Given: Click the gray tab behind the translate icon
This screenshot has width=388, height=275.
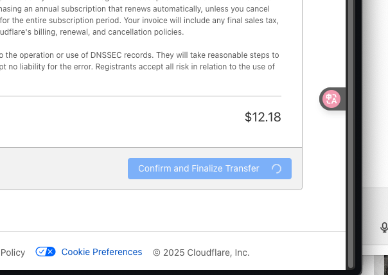Looking at the screenshot, I should coord(332,99).
